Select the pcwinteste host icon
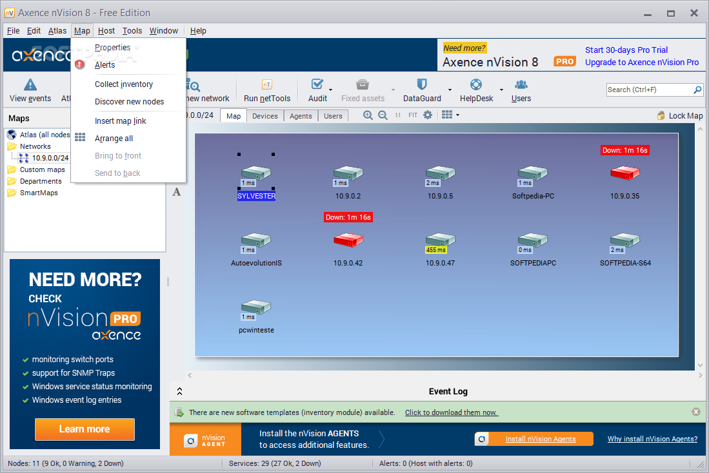 pos(256,309)
